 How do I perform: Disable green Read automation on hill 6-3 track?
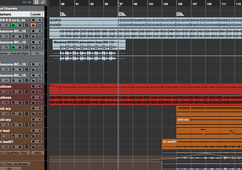(13, 25)
